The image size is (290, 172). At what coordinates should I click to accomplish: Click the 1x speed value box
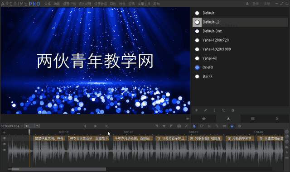[29, 126]
